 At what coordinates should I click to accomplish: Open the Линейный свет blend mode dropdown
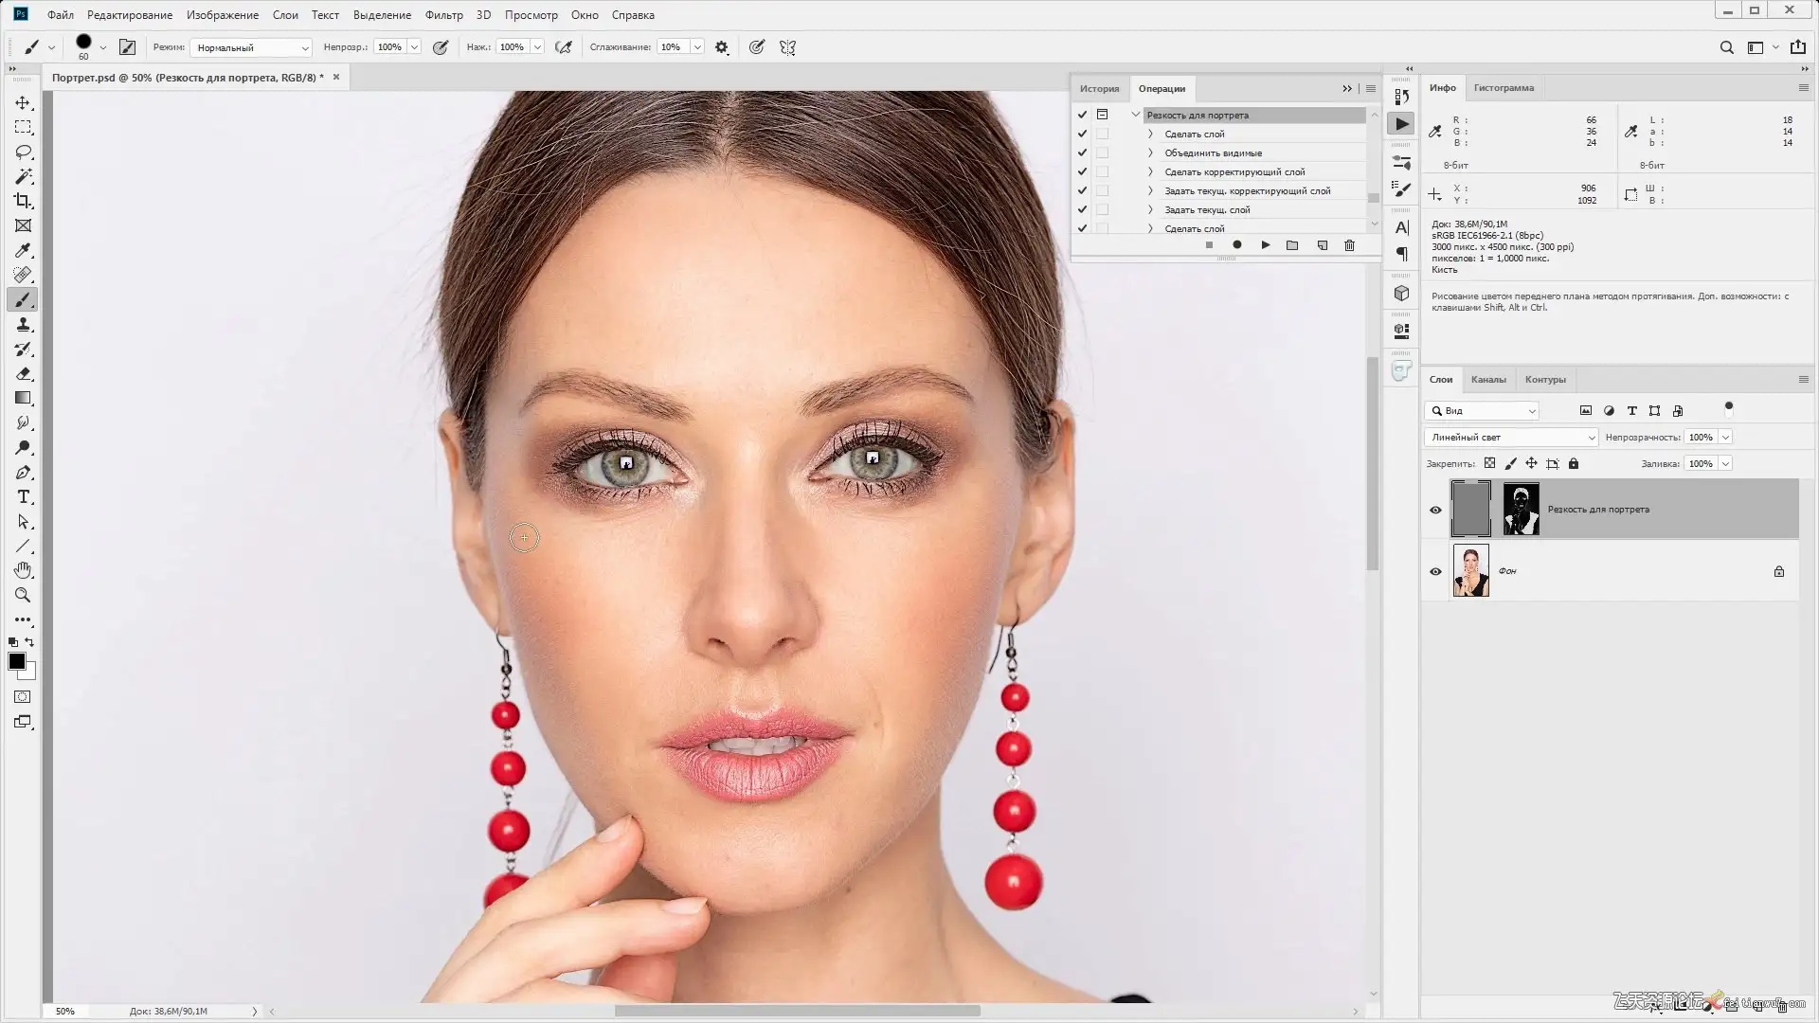click(1510, 438)
